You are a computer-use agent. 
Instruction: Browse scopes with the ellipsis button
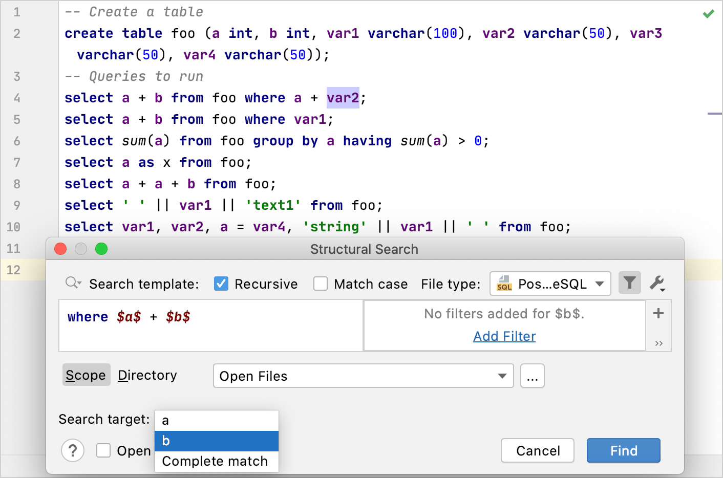point(532,376)
